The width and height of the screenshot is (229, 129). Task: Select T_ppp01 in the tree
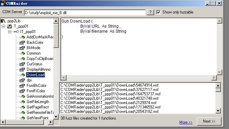tap(21, 26)
